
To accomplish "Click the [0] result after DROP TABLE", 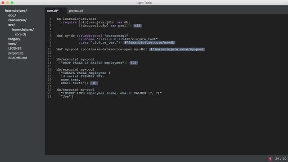I will (x=134, y=63).
